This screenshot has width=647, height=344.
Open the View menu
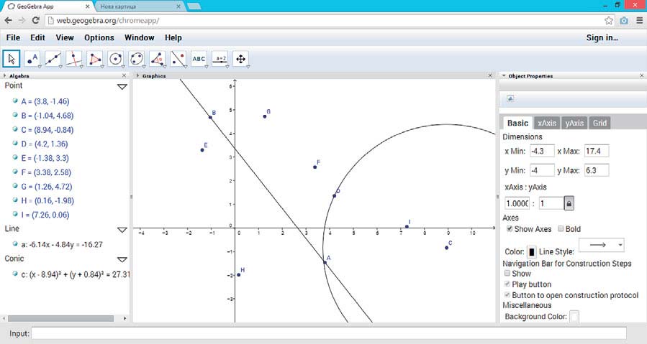(x=65, y=37)
